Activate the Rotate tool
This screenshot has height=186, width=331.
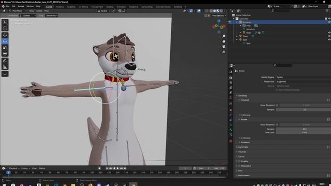[x=5, y=41]
